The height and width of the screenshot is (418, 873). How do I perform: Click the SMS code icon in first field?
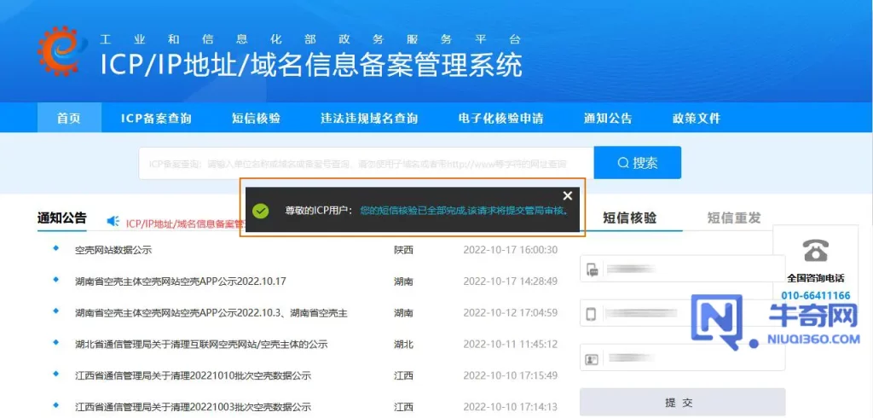pos(592,270)
